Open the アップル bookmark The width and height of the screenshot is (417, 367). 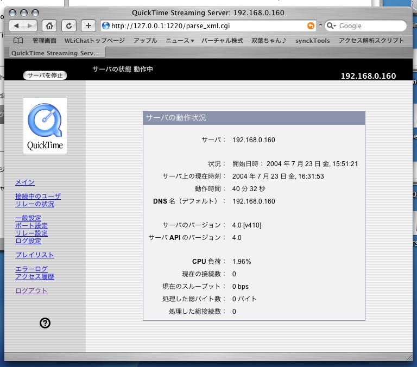[x=145, y=41]
